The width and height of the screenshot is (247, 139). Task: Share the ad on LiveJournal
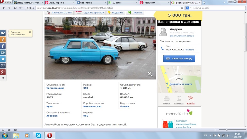tap(3, 65)
